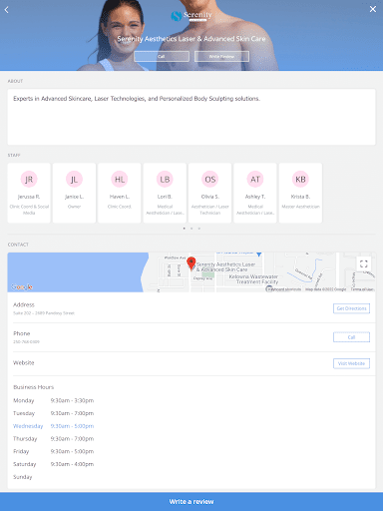Select Wednesday 9:30am - 5:00pm hours row
This screenshot has width=383, height=511.
(54, 426)
